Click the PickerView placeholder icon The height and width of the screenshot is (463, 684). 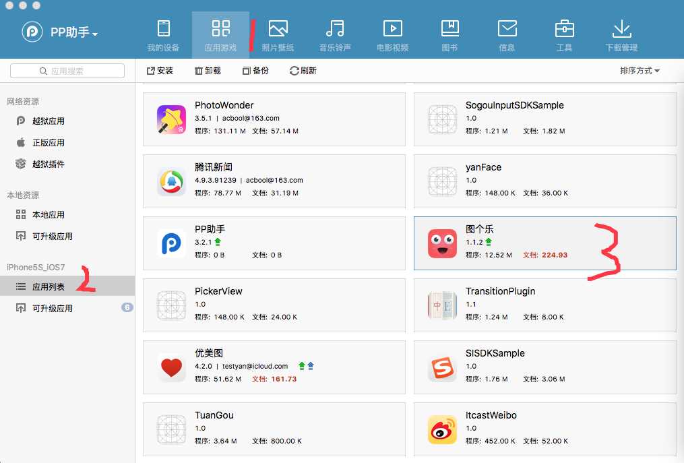click(171, 305)
